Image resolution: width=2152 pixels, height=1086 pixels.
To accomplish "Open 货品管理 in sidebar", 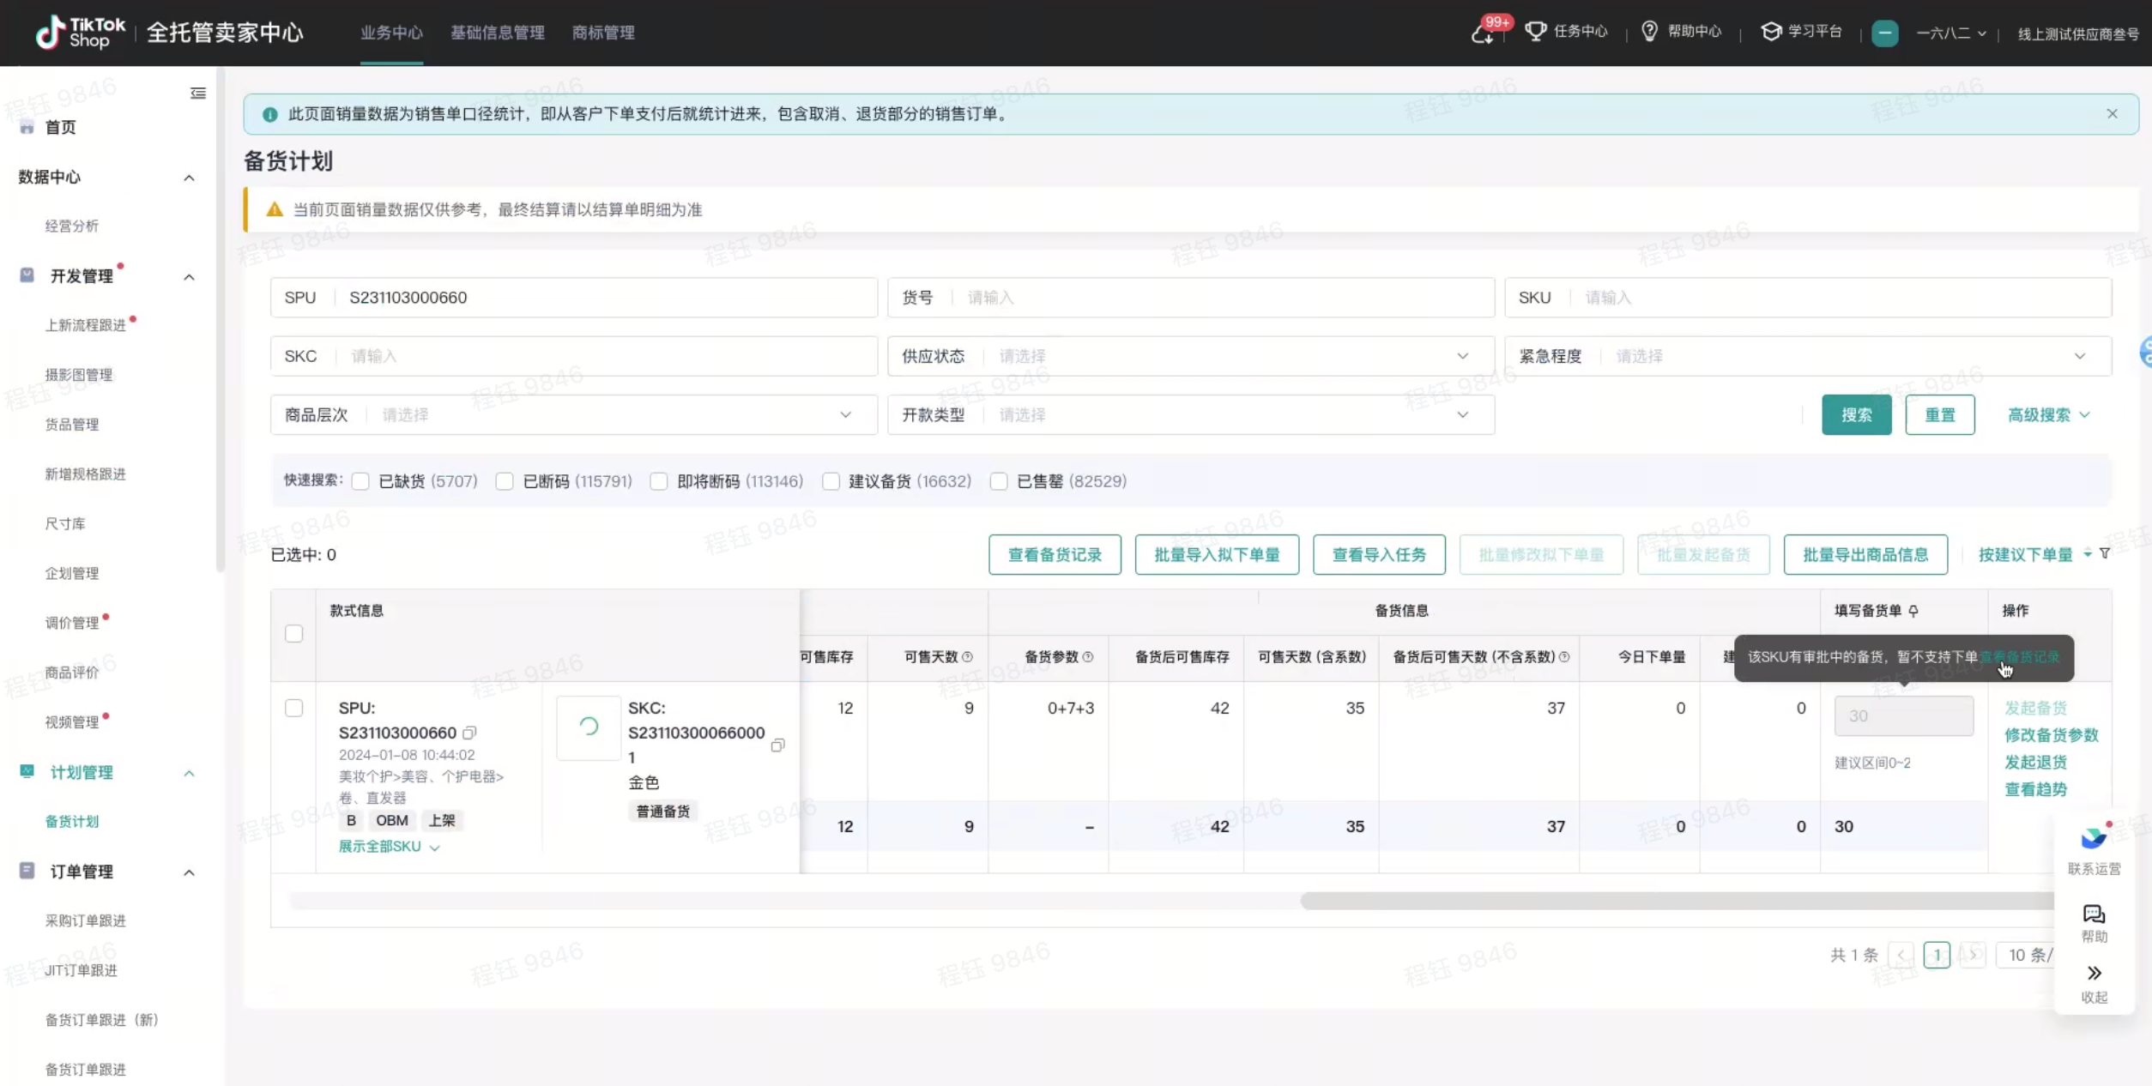I will [x=72, y=425].
